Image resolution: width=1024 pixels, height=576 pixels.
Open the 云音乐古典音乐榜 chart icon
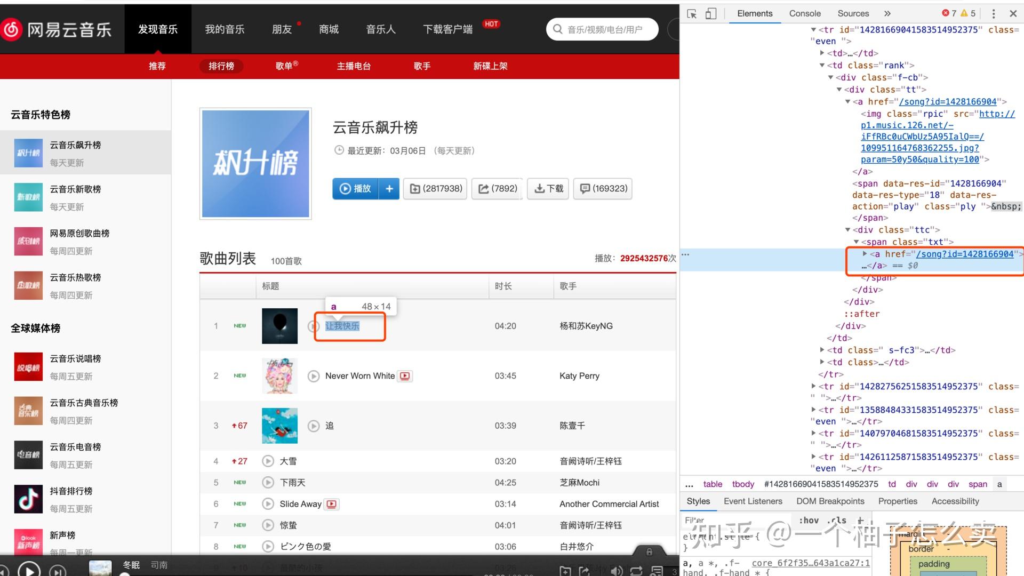coord(28,411)
